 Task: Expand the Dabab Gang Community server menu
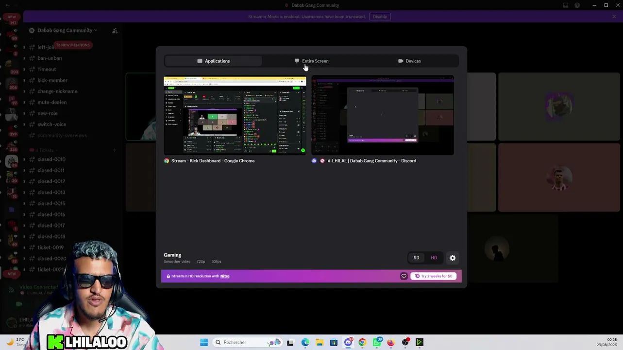[67, 30]
